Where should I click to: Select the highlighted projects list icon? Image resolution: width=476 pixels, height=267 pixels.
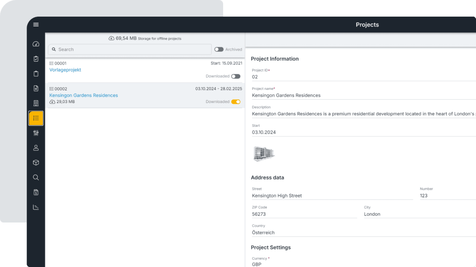point(36,118)
